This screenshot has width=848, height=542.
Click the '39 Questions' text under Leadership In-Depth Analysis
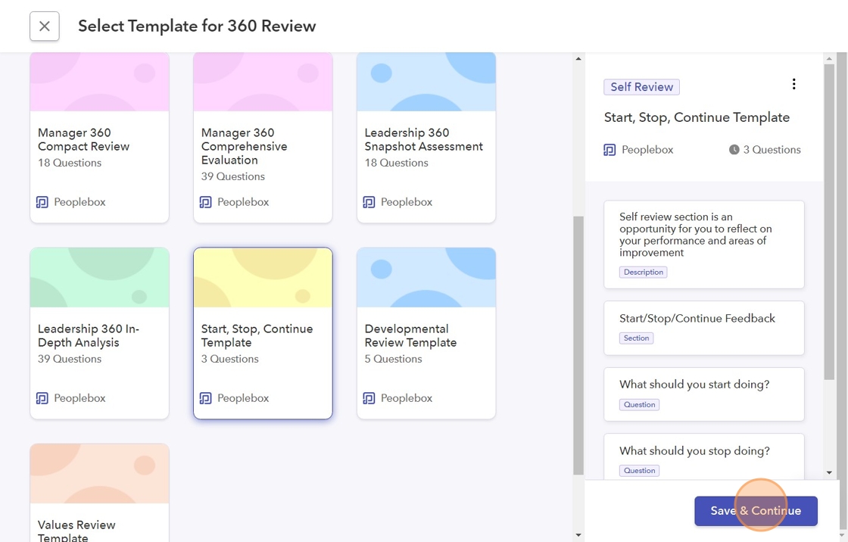(69, 359)
